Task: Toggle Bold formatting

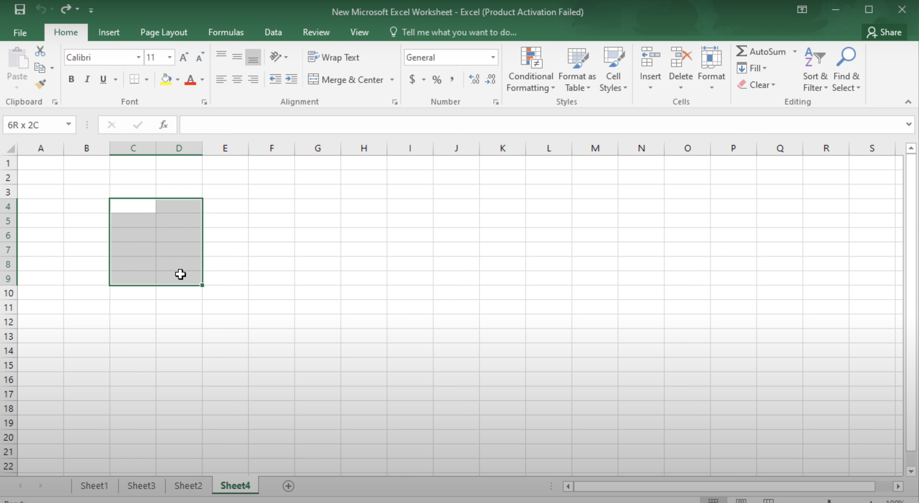Action: click(x=71, y=79)
